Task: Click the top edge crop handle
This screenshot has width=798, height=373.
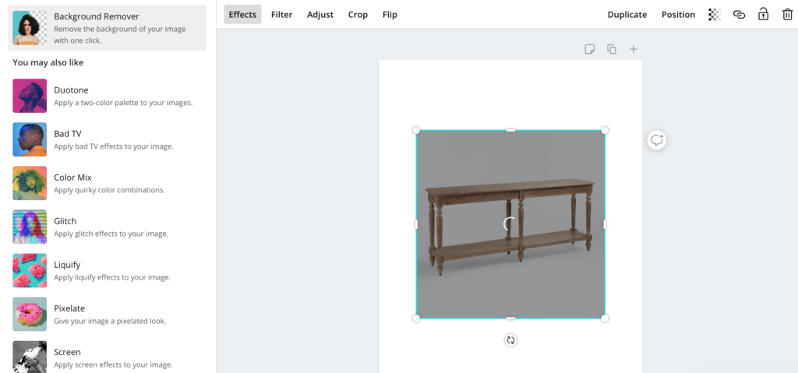Action: 510,130
